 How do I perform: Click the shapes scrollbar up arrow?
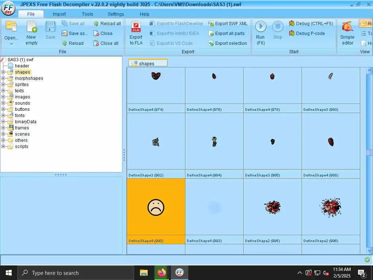(369, 70)
